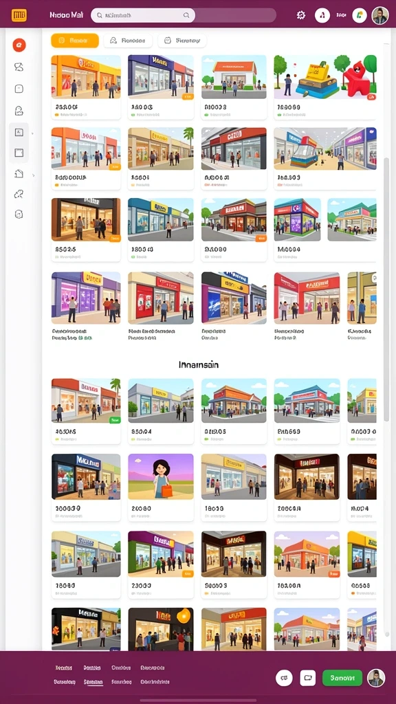
Task: Open the woman with orange bag thumbnail
Action: click(161, 476)
